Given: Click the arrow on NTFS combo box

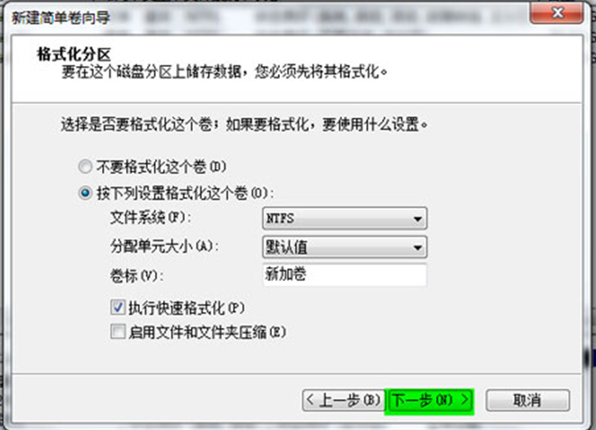Looking at the screenshot, I should pyautogui.click(x=417, y=219).
